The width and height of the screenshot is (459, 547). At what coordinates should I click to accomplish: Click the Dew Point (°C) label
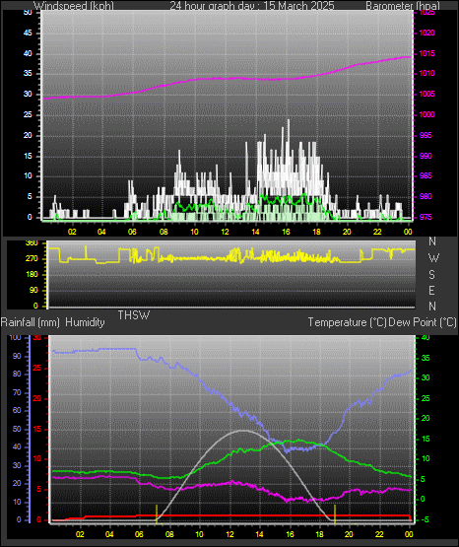pyautogui.click(x=423, y=322)
